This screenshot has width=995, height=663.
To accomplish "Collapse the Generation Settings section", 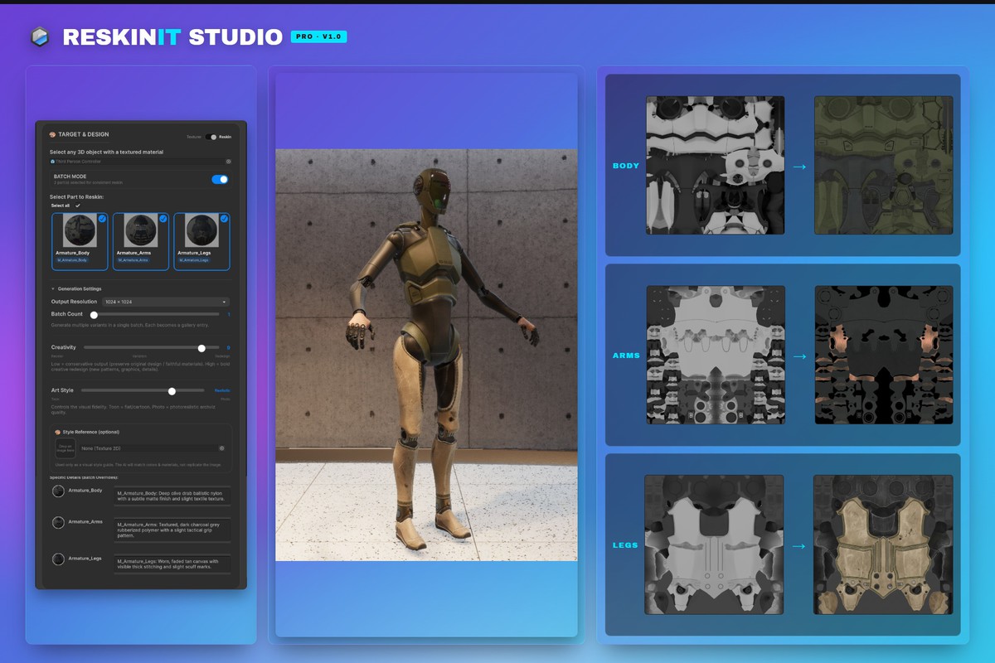I will tap(52, 288).
